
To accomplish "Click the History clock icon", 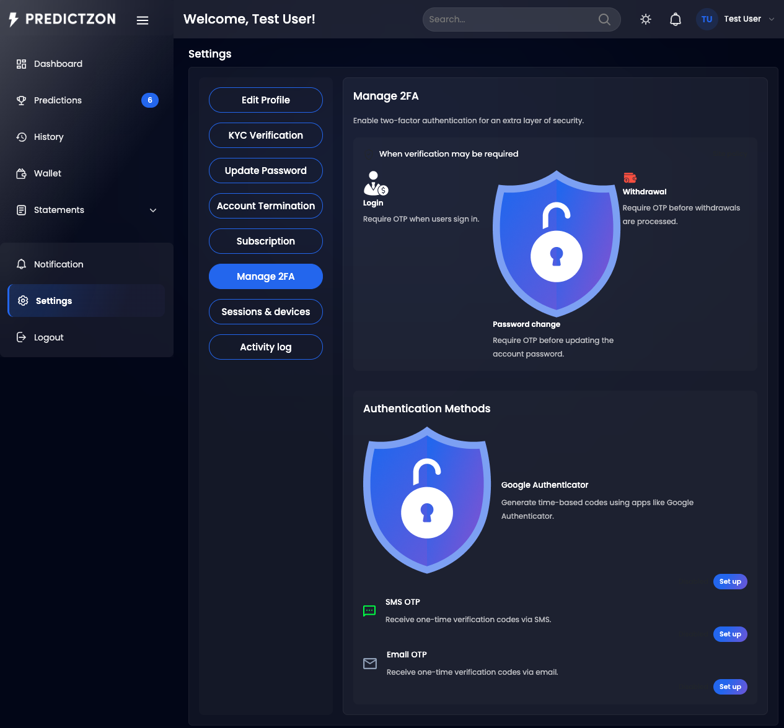I will point(21,137).
